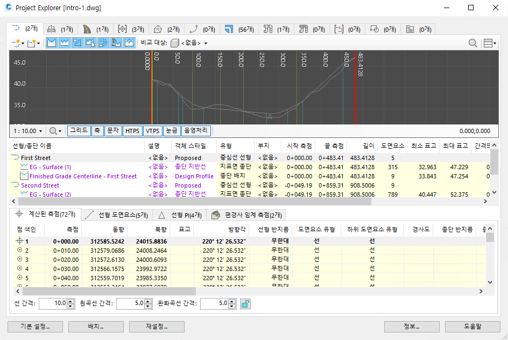Toggle the 눈금 tick marks
This screenshot has height=340, width=508.
pos(171,131)
